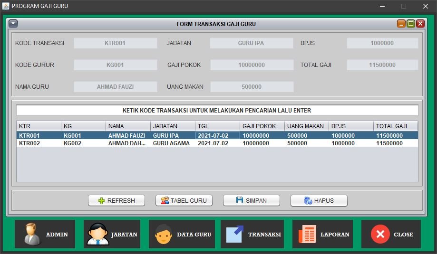Open the Jabatan module icon
437x254 pixels.
pyautogui.click(x=112, y=234)
